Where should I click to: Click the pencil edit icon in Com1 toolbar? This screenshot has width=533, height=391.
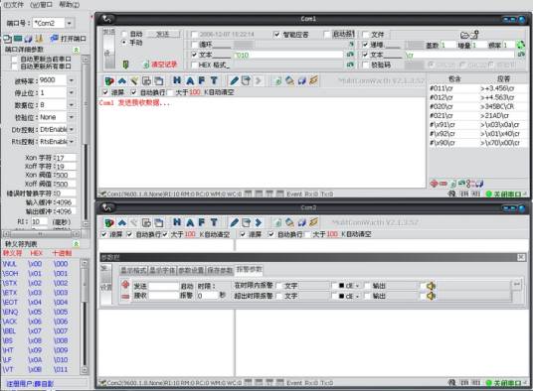click(234, 80)
